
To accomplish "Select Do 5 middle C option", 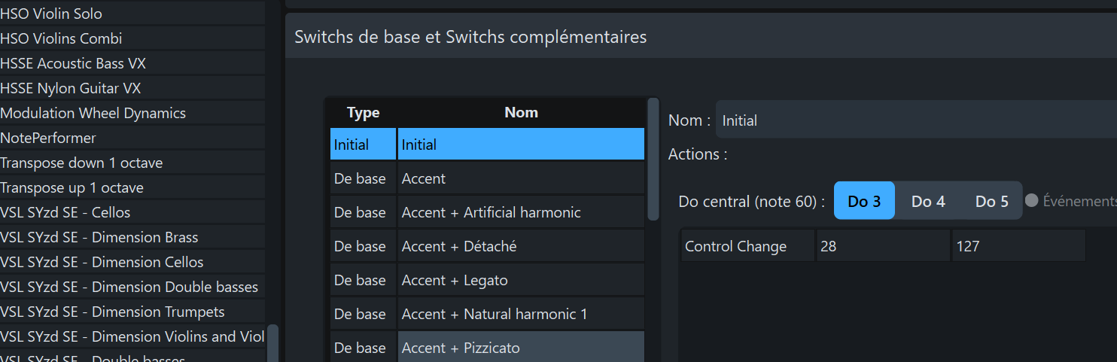I will click(991, 201).
